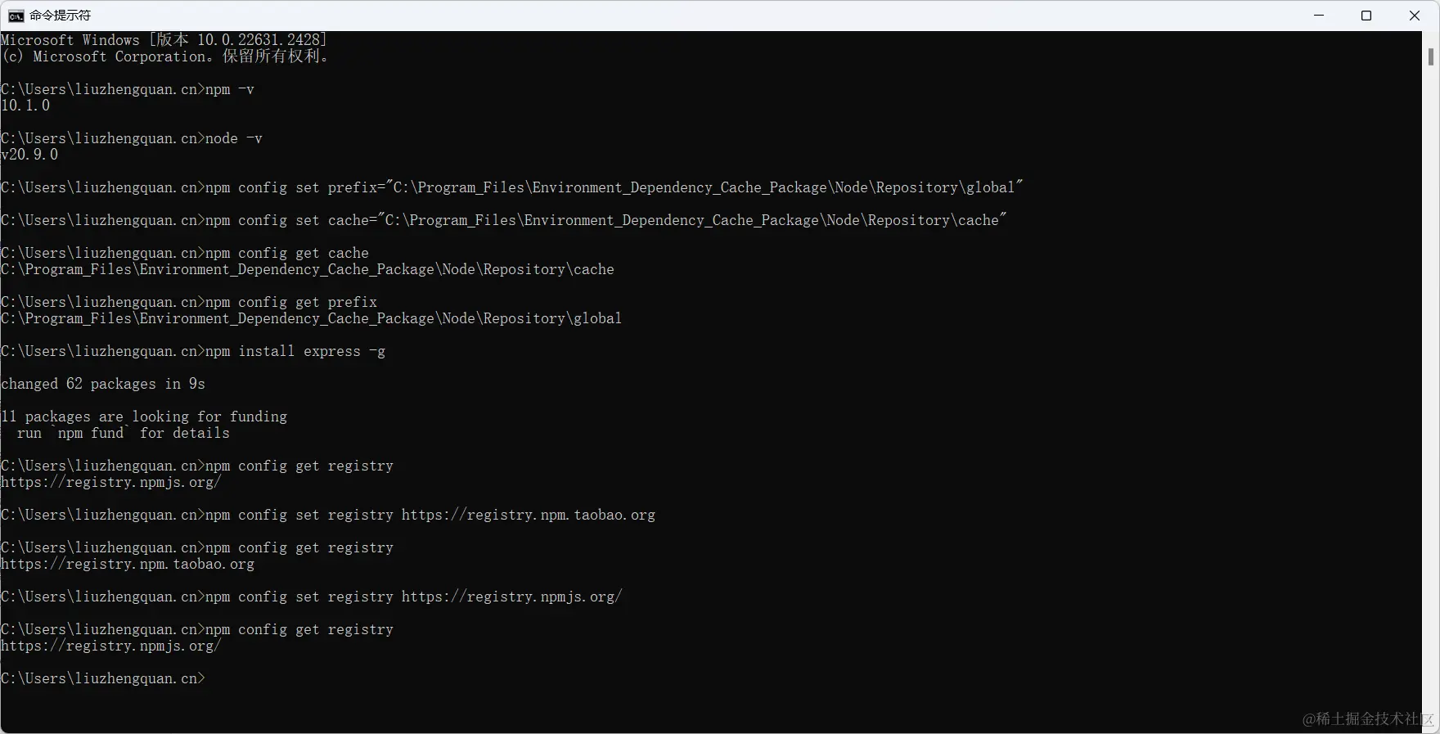
Task: Click the Repository\global path output line
Action: [311, 318]
